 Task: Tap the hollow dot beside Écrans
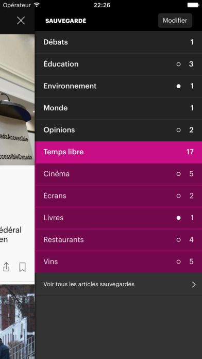click(x=178, y=196)
